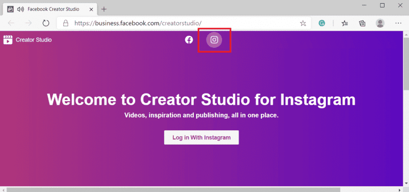Maximize the browser window

point(382,5)
